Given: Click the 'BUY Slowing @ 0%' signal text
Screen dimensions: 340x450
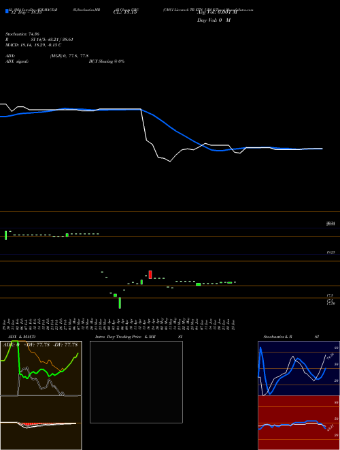Looking at the screenshot, I should pos(107,61).
